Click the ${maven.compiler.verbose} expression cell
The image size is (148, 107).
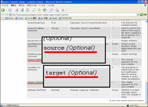click(x=84, y=90)
